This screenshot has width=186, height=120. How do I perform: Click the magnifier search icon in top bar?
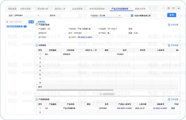tap(168, 8)
